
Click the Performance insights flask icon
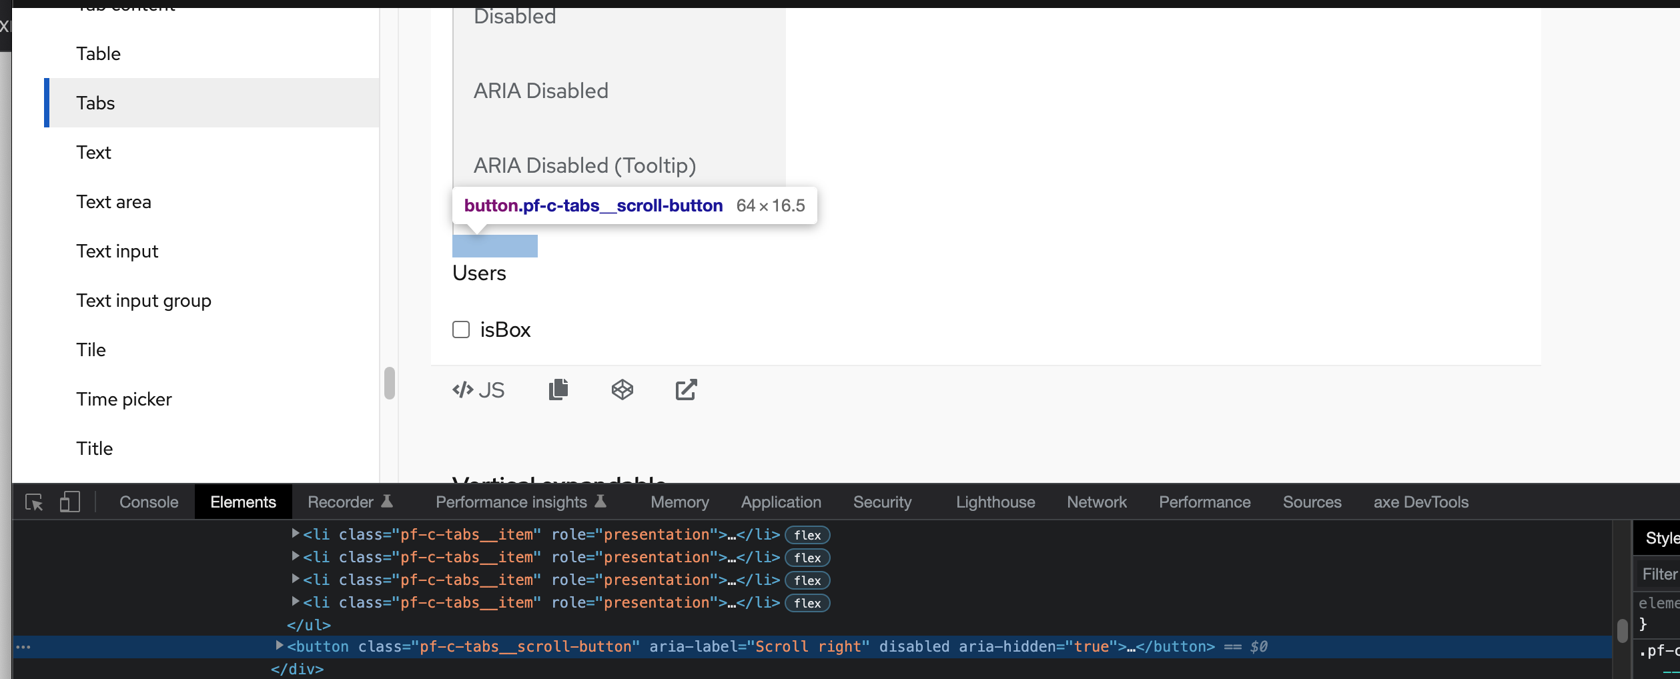(x=600, y=501)
